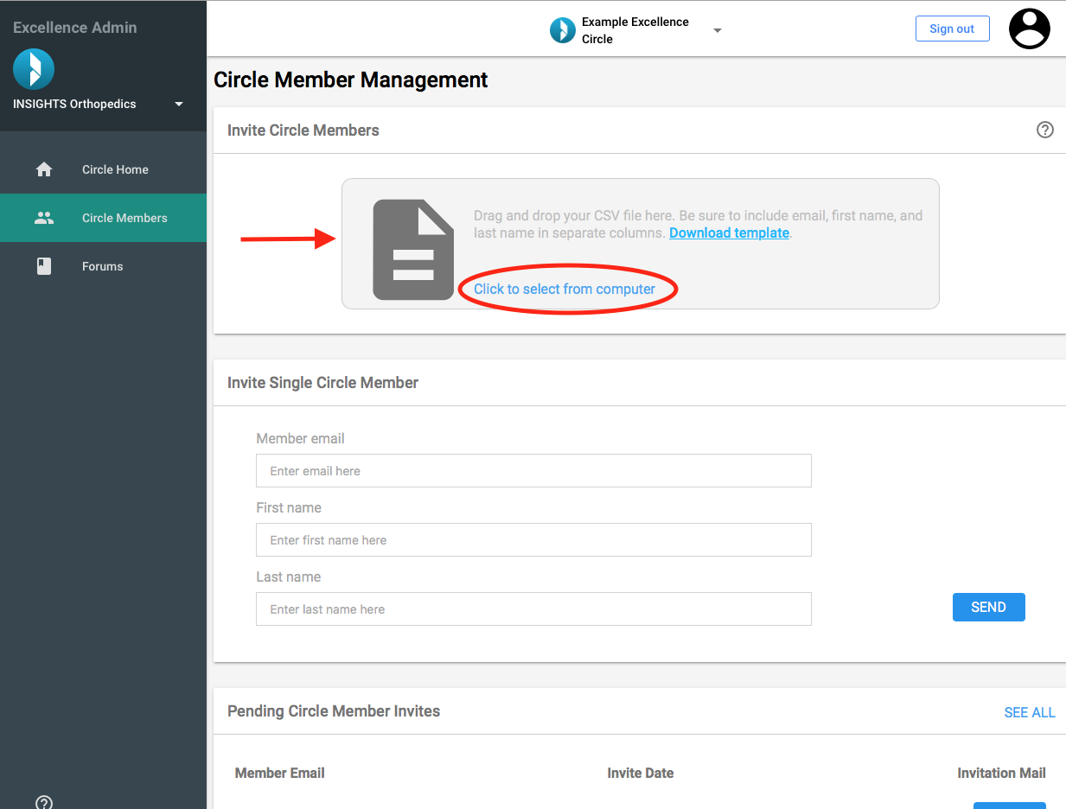Open help for Invite Circle Members
1066x809 pixels.
[x=1045, y=130]
